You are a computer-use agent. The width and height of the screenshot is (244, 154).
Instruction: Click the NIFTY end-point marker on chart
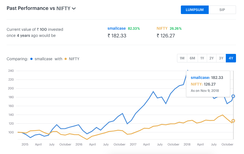[x=233, y=121]
